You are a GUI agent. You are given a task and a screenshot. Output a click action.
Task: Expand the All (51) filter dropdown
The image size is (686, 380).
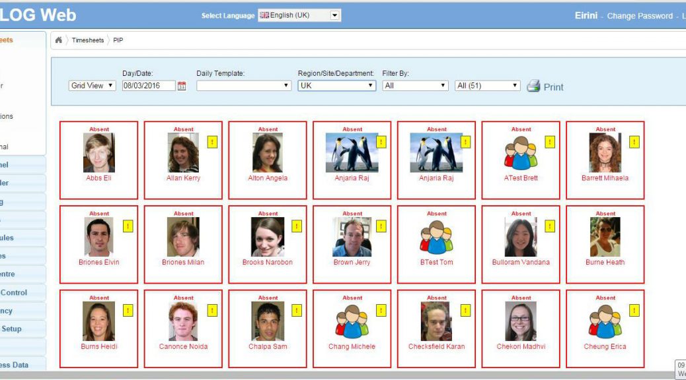click(488, 86)
